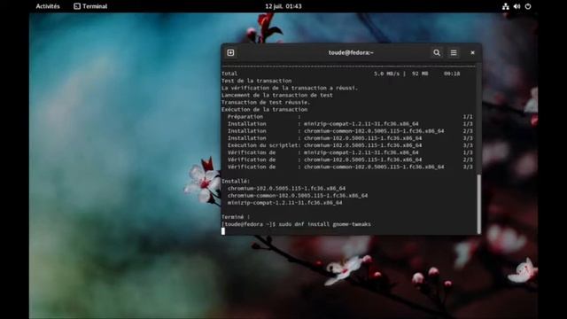Click 'La vérification de la transaction a réussi.'
The height and width of the screenshot is (319, 567).
[x=290, y=88]
